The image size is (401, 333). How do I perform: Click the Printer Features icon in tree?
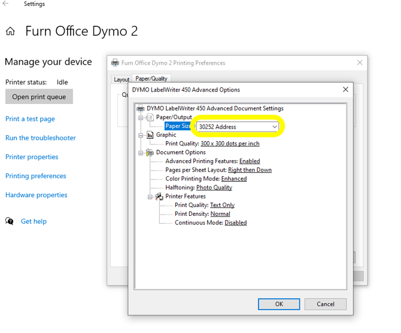click(159, 197)
